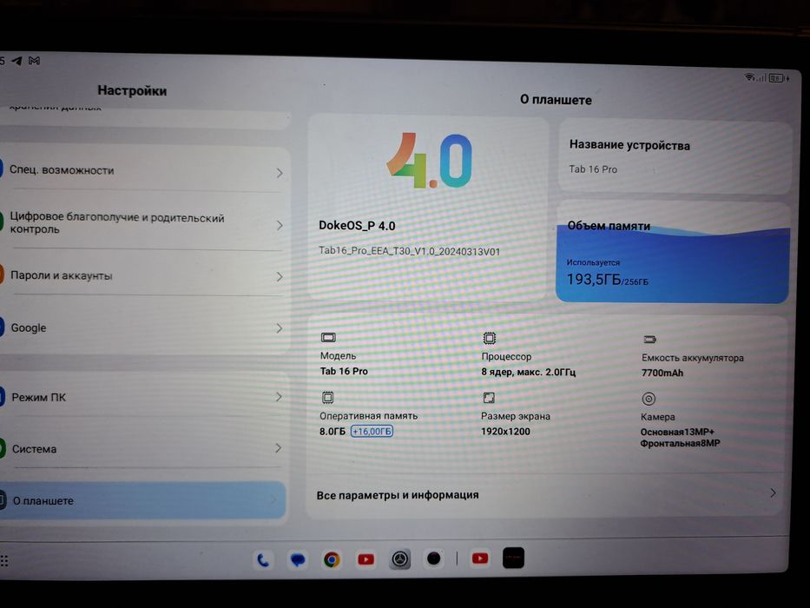Expand the Режим ПК chevron

[279, 397]
